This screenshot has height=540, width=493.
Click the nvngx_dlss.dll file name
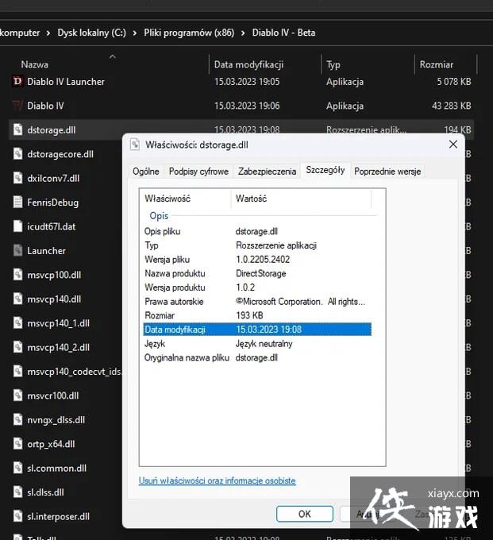[x=56, y=420]
